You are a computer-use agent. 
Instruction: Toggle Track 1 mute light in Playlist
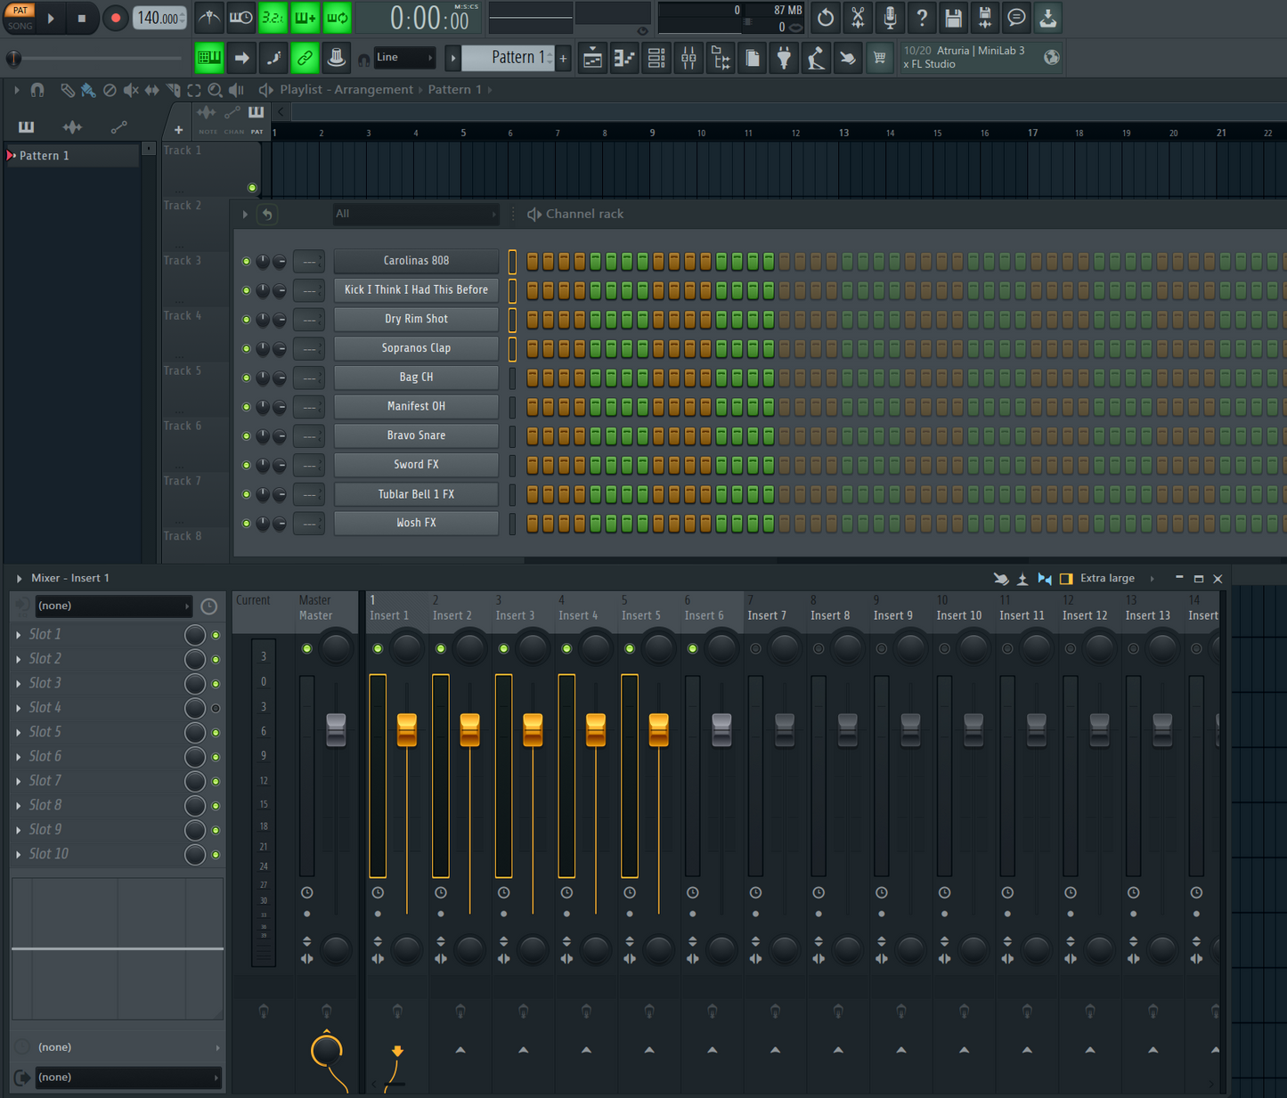[x=252, y=188]
